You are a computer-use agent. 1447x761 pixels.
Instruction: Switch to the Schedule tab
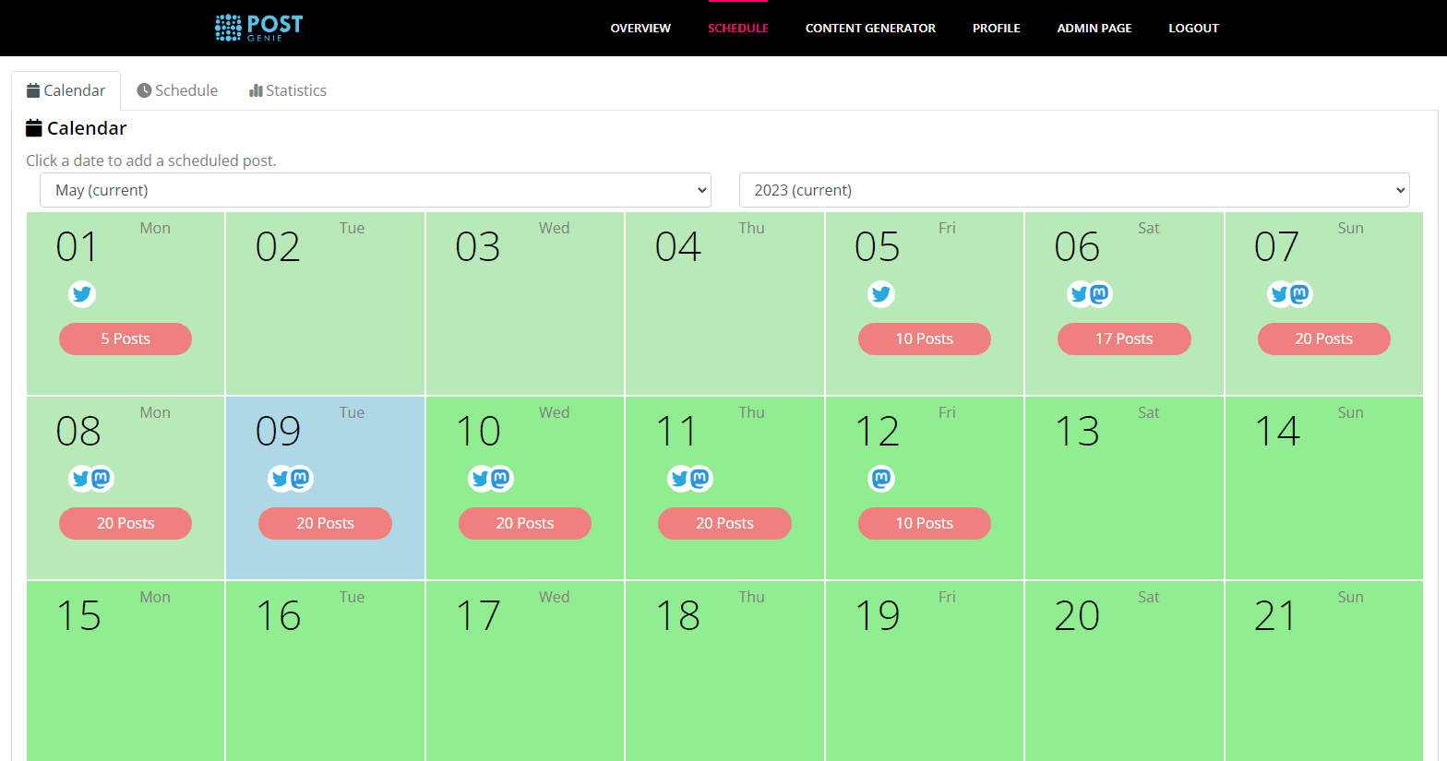point(177,90)
